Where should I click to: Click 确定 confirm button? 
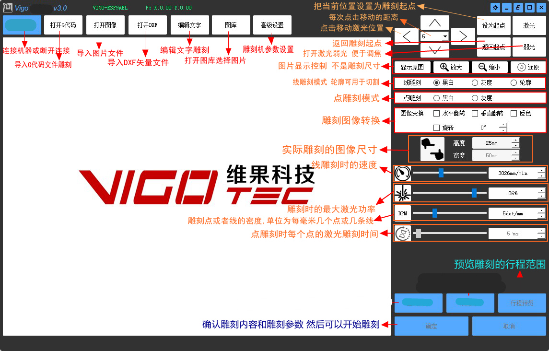tap(432, 326)
